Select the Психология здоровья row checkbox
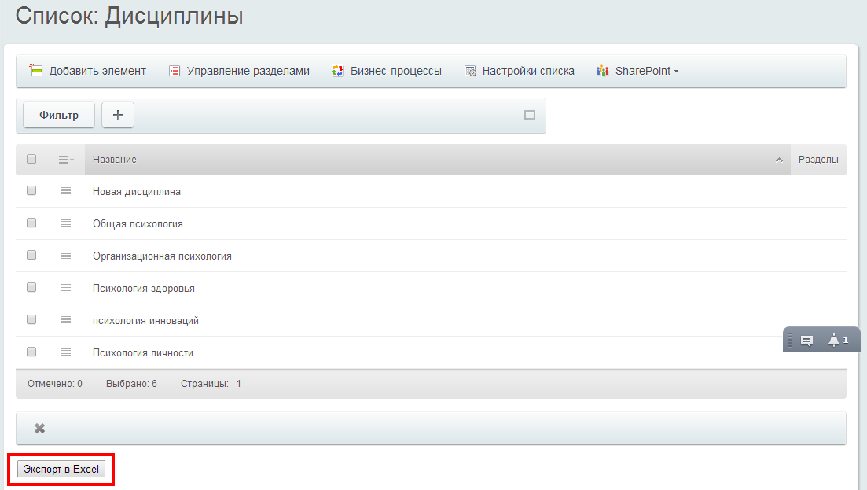This screenshot has width=867, height=490. tap(31, 288)
